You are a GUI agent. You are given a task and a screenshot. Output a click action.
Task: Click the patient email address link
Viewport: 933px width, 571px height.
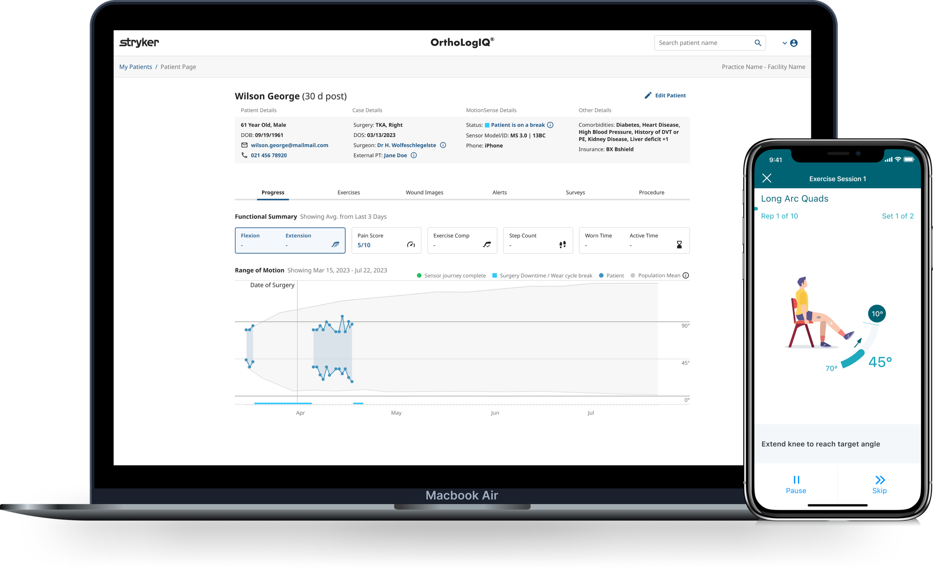(289, 145)
